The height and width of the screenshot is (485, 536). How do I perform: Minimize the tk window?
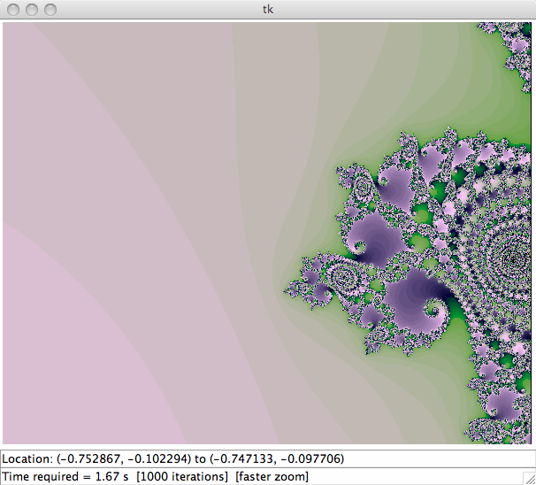(32, 10)
